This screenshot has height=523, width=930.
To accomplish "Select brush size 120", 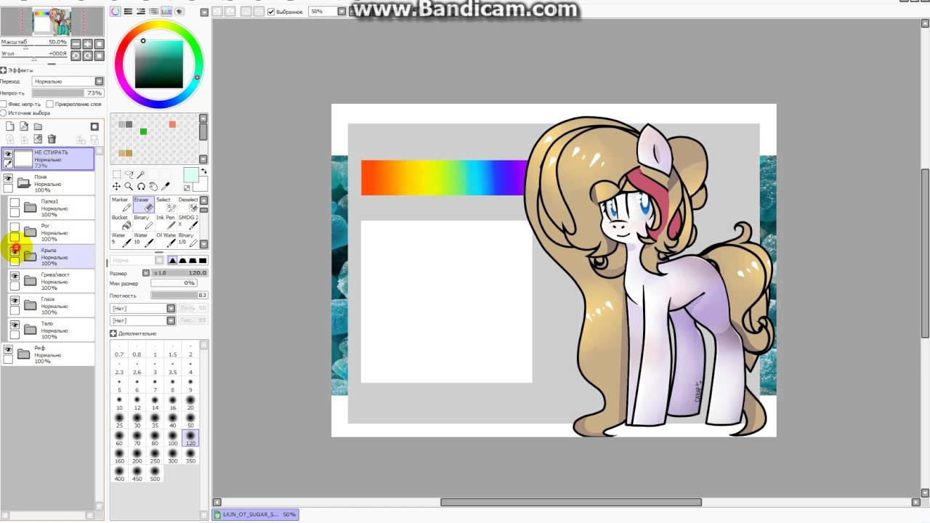I will (190, 437).
